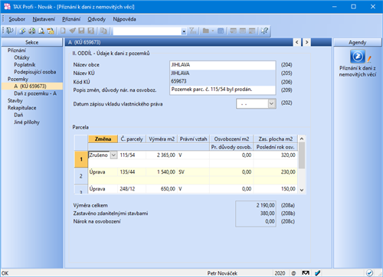The width and height of the screenshot is (383, 277).
Task: Open the Soubor menu
Action: pyautogui.click(x=17, y=19)
